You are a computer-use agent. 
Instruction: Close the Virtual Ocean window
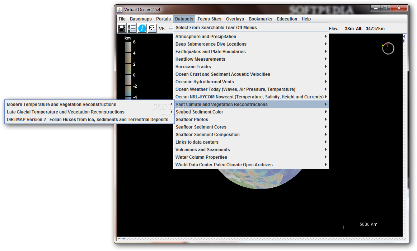tap(399, 8)
